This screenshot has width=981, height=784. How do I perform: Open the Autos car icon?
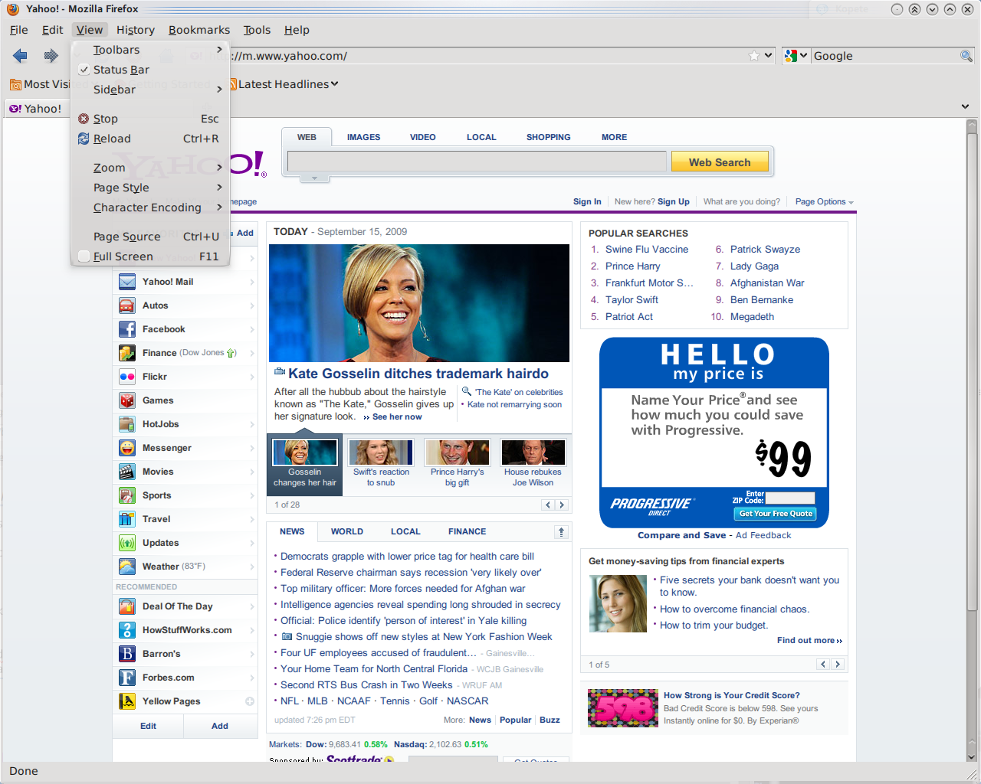(127, 305)
